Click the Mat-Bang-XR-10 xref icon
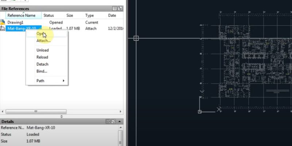This screenshot has height=146, width=292. pos(3,28)
